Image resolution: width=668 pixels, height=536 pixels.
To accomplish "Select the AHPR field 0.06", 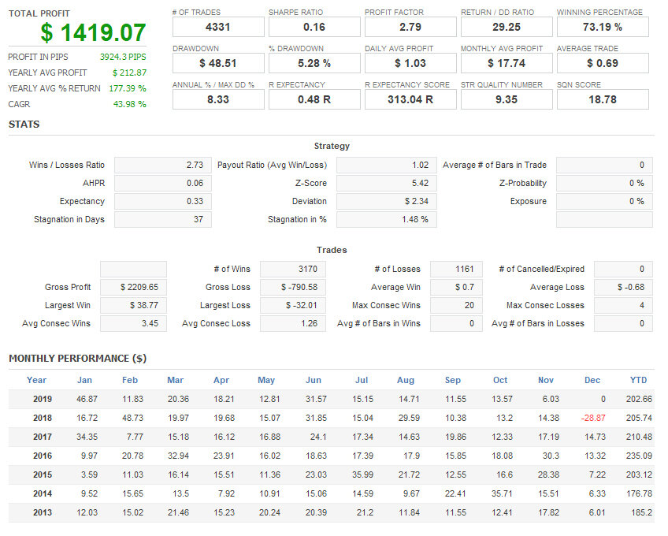I will 163,184.
